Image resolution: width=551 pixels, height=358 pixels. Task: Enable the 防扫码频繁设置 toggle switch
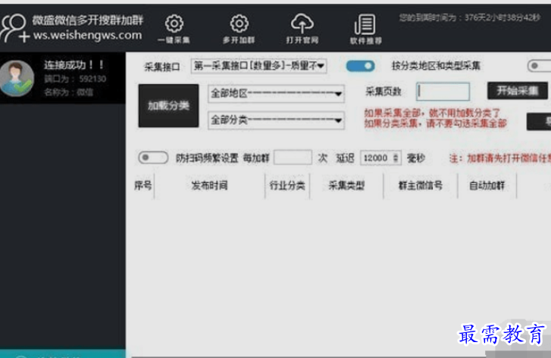(x=153, y=157)
